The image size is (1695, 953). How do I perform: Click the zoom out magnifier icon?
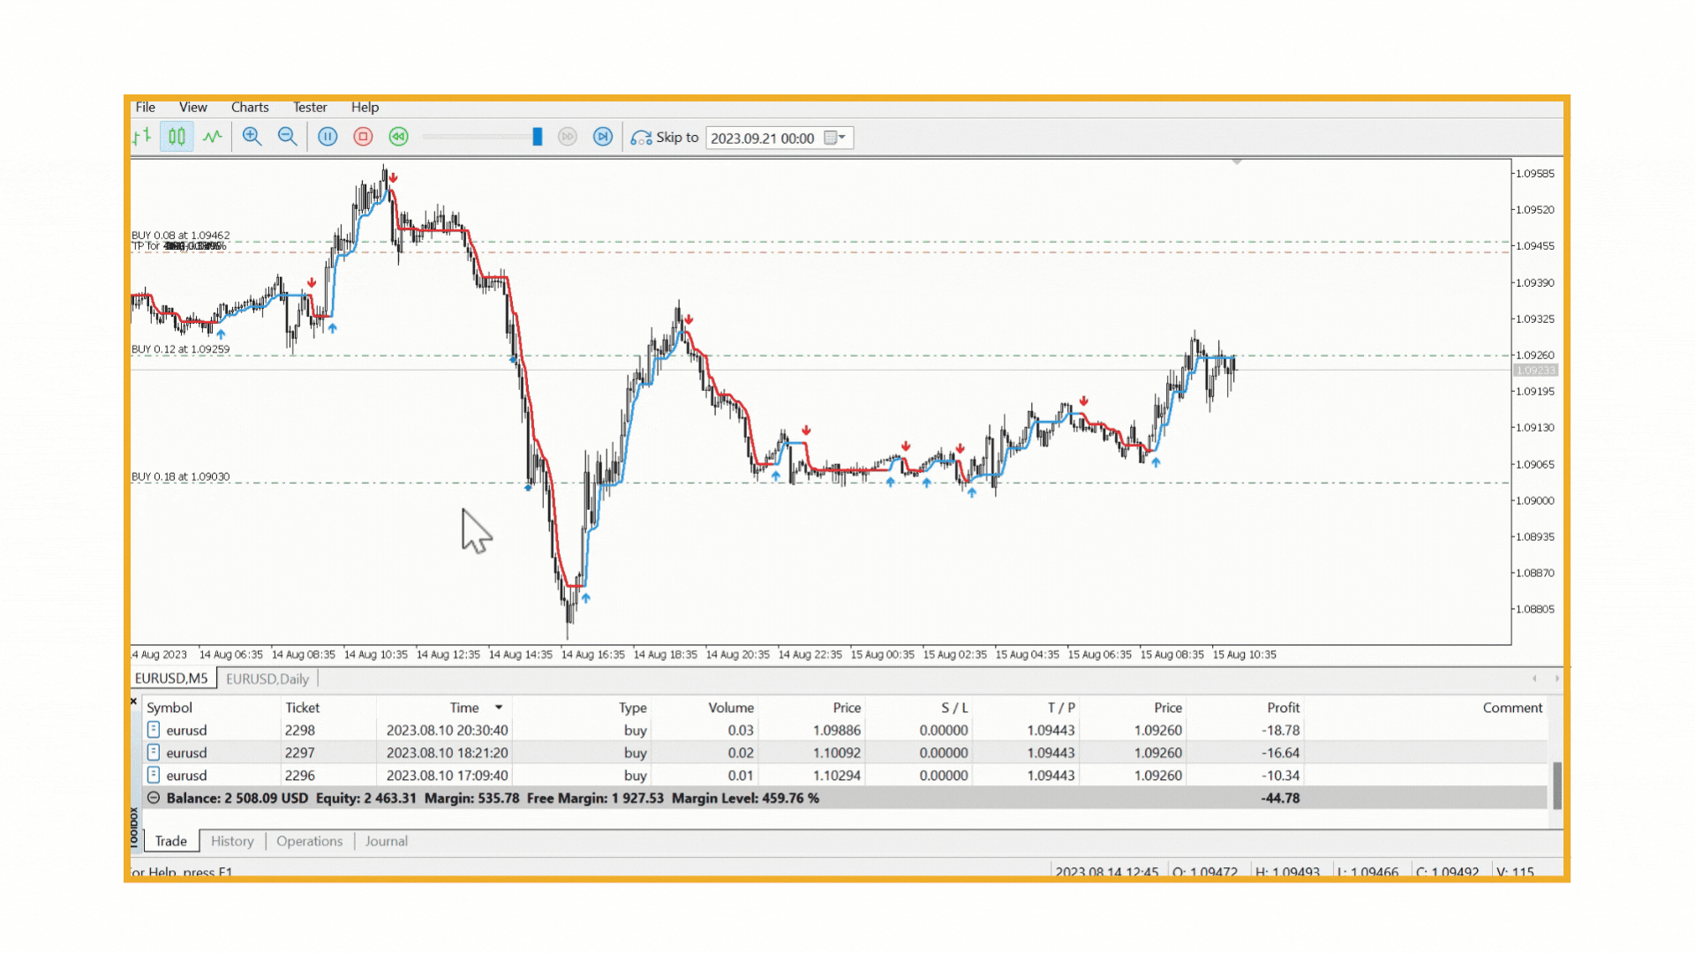288,137
